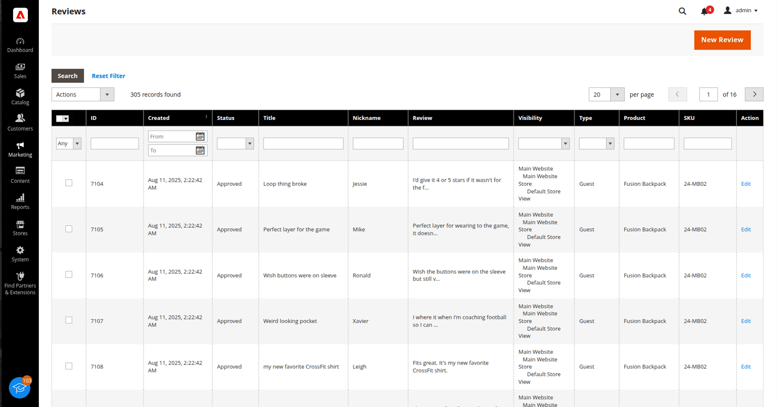Screen dimensions: 777x407
Task: Open the Status filter dropdown
Action: click(235, 144)
